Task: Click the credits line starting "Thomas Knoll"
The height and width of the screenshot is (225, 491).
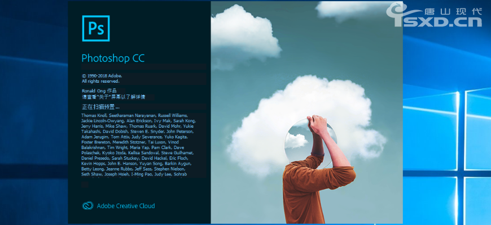Action: [134, 115]
